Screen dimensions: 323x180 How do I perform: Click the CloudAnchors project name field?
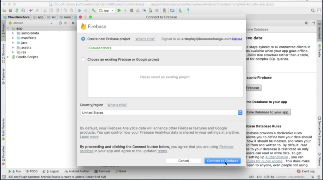pyautogui.click(x=165, y=48)
